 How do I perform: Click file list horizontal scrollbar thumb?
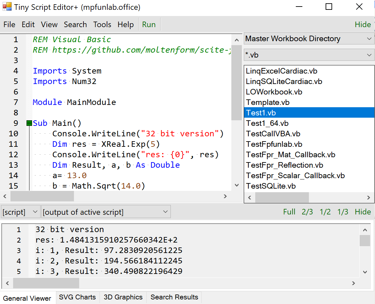pos(282,198)
